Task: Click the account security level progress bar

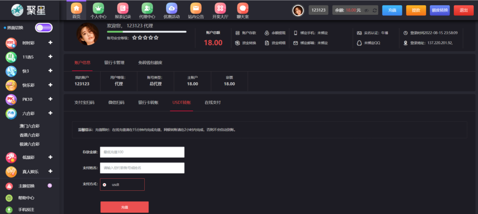Action: (147, 32)
